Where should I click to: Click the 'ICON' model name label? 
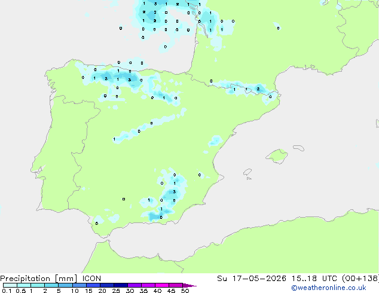click(x=91, y=278)
